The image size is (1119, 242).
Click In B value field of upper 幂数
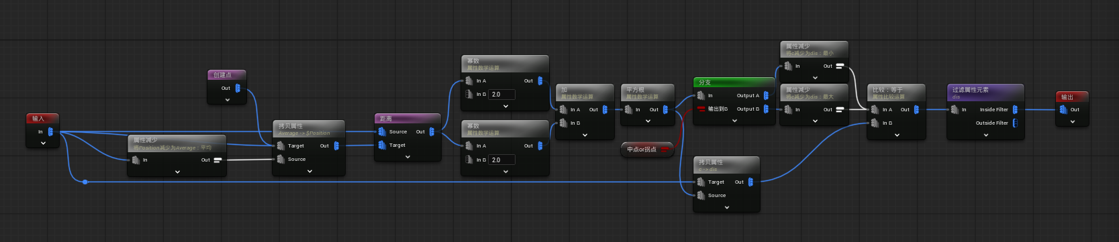pyautogui.click(x=501, y=95)
